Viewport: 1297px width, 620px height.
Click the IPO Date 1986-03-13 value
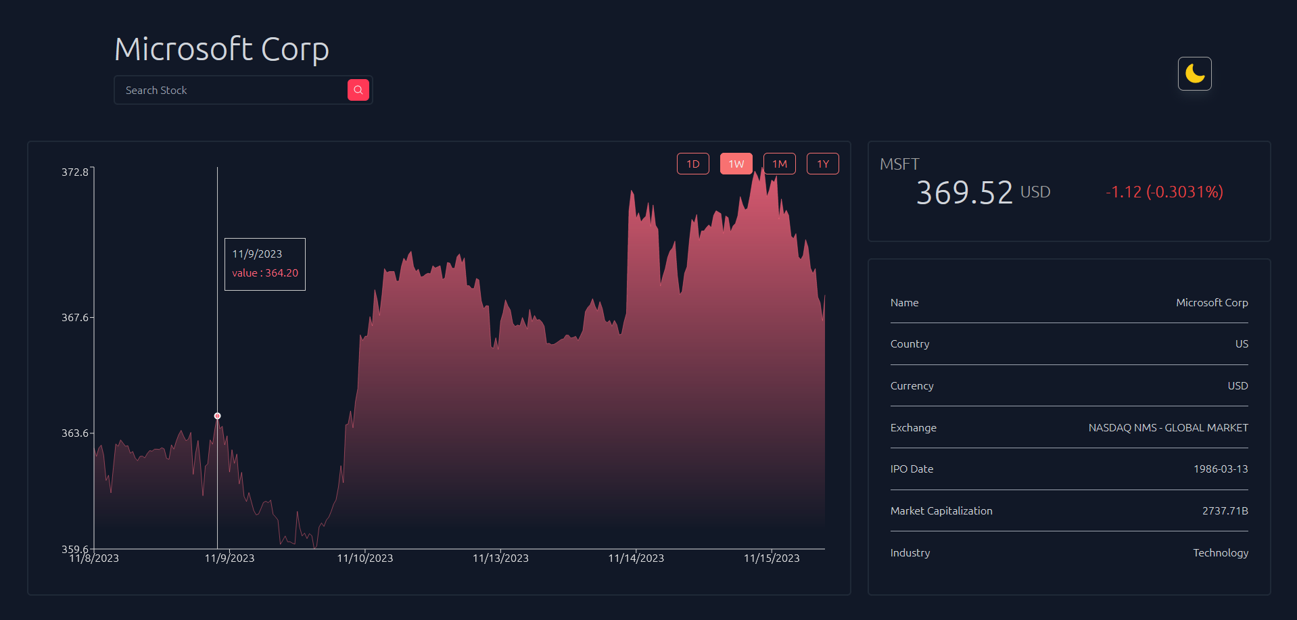click(1220, 469)
